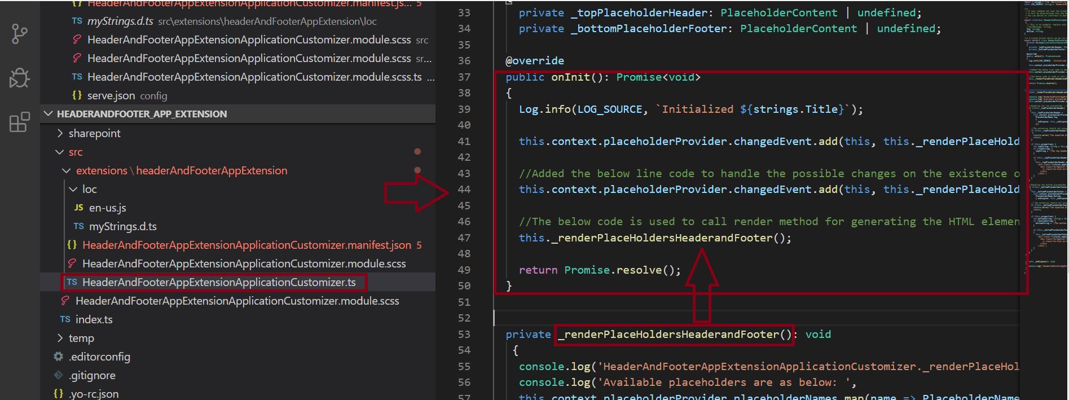Click the gear icon of .editorconfig
1069x400 pixels.
click(58, 357)
